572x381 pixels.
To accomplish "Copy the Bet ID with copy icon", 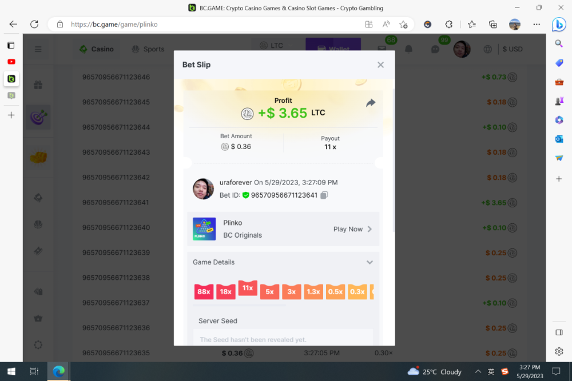I will click(324, 195).
